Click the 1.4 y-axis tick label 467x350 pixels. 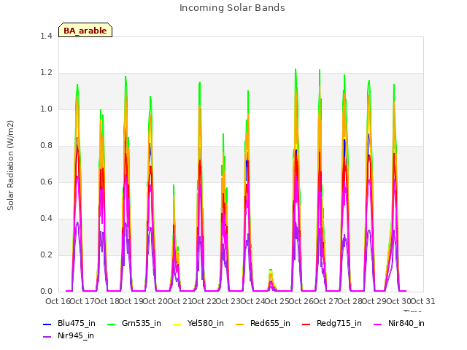(46, 36)
